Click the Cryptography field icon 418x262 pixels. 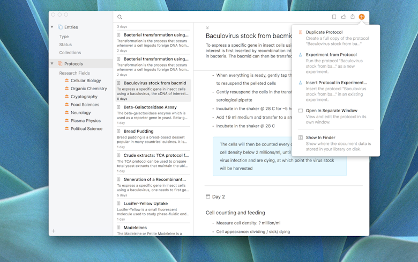[x=66, y=96]
